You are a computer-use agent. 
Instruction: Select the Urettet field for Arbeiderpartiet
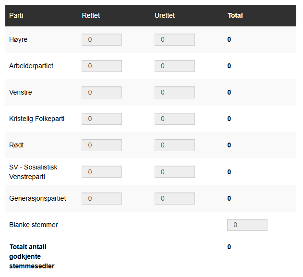175,66
